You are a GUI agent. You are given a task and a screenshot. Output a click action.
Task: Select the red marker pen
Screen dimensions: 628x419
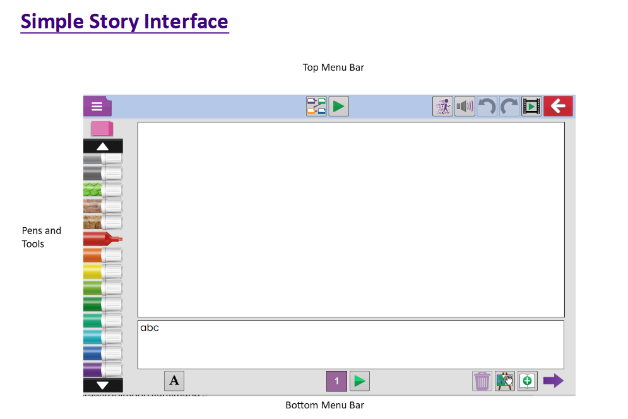tap(102, 239)
